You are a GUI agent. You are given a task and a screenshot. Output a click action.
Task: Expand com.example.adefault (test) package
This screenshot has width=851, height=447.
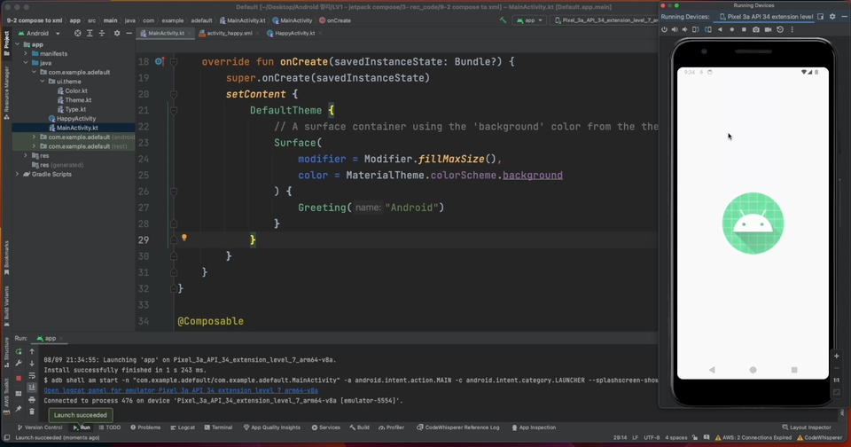tap(35, 146)
